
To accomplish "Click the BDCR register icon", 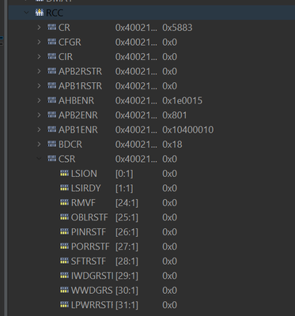I will [x=51, y=144].
